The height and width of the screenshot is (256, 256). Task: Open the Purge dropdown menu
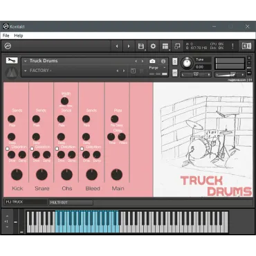[x=157, y=68]
